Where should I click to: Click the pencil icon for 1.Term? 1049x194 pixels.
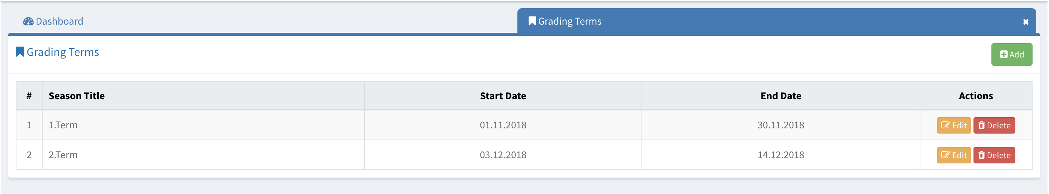pyautogui.click(x=945, y=125)
